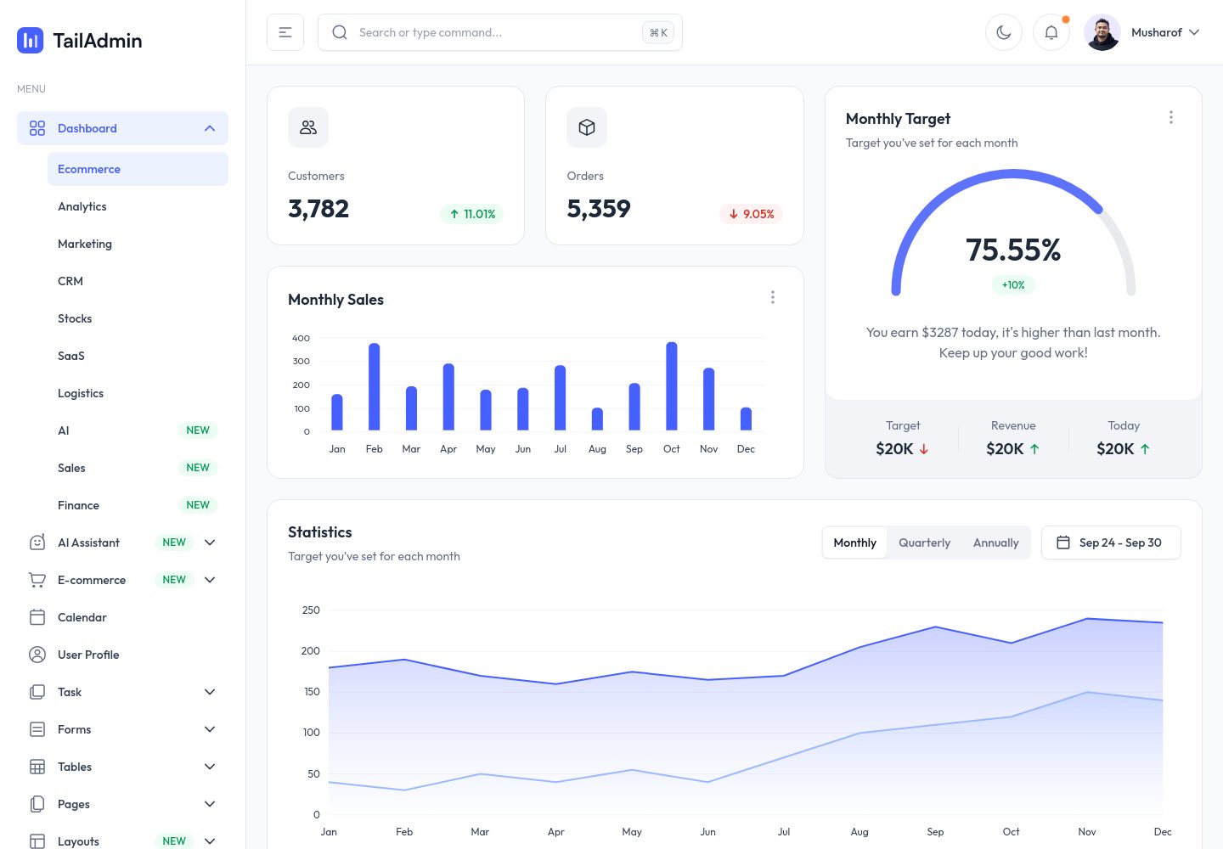
Task: Click the Task sidebar icon
Action: tap(37, 692)
